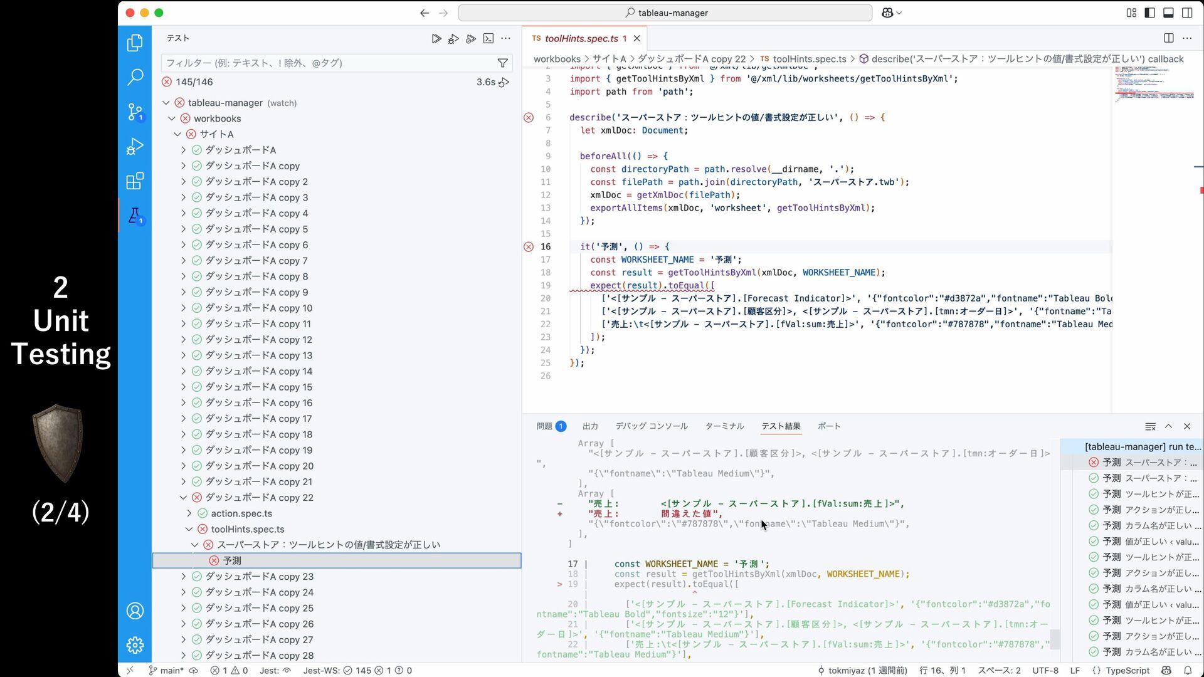Expand ダッシュボードA copy 12 node

[183, 340]
